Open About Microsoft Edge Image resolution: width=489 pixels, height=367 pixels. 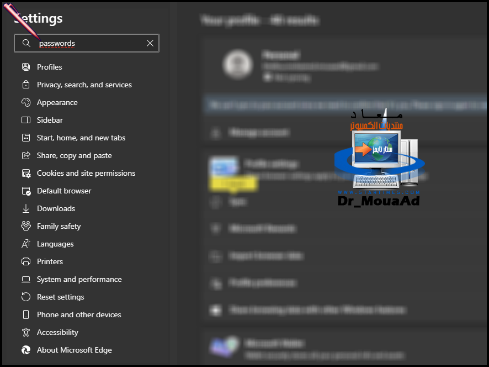click(x=74, y=350)
